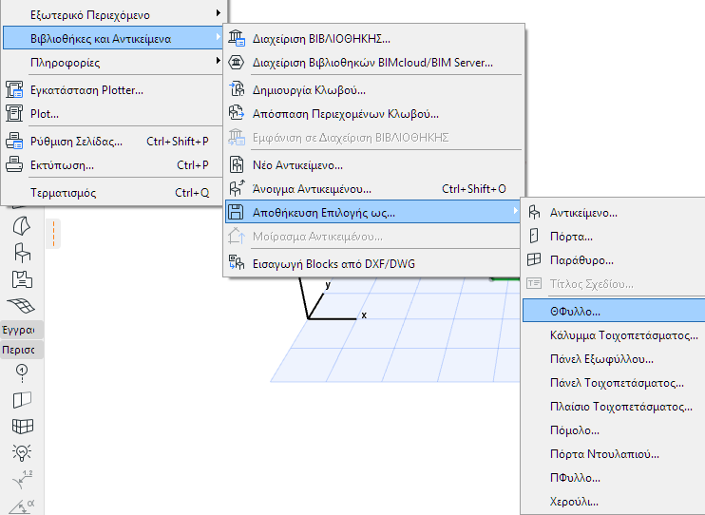Expand the Εγγραφ toolbox section header

tap(22, 330)
